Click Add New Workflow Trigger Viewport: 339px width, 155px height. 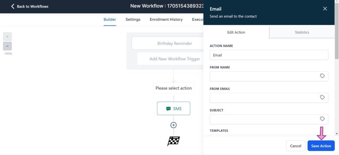click(x=170, y=59)
